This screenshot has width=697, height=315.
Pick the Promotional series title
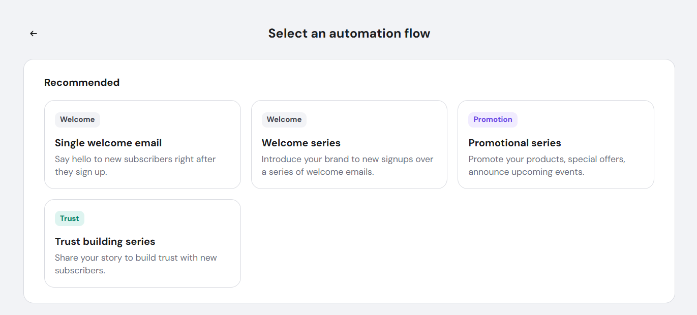tap(514, 143)
